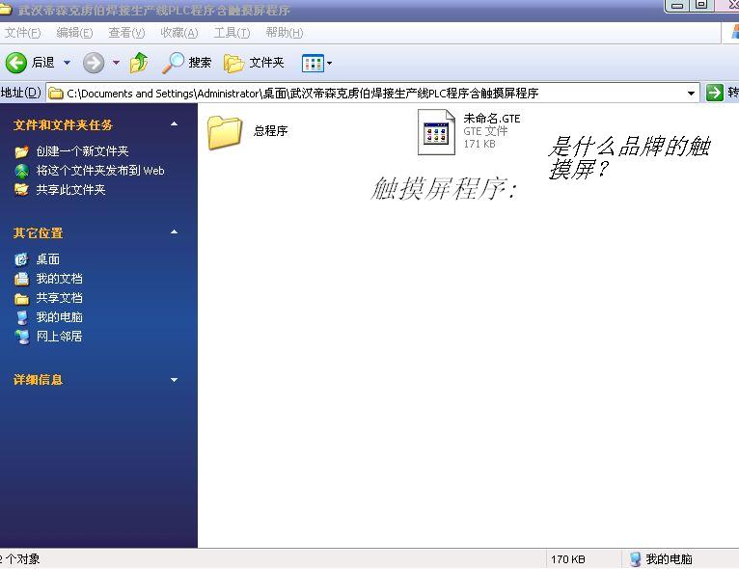Image resolution: width=739 pixels, height=569 pixels.
Task: Go to 我的电脑 in sidebar
Action: [59, 317]
